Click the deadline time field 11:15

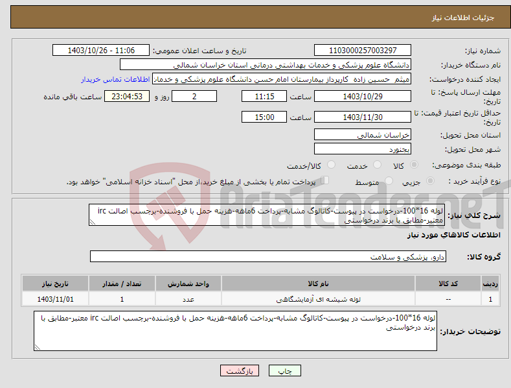click(x=264, y=96)
